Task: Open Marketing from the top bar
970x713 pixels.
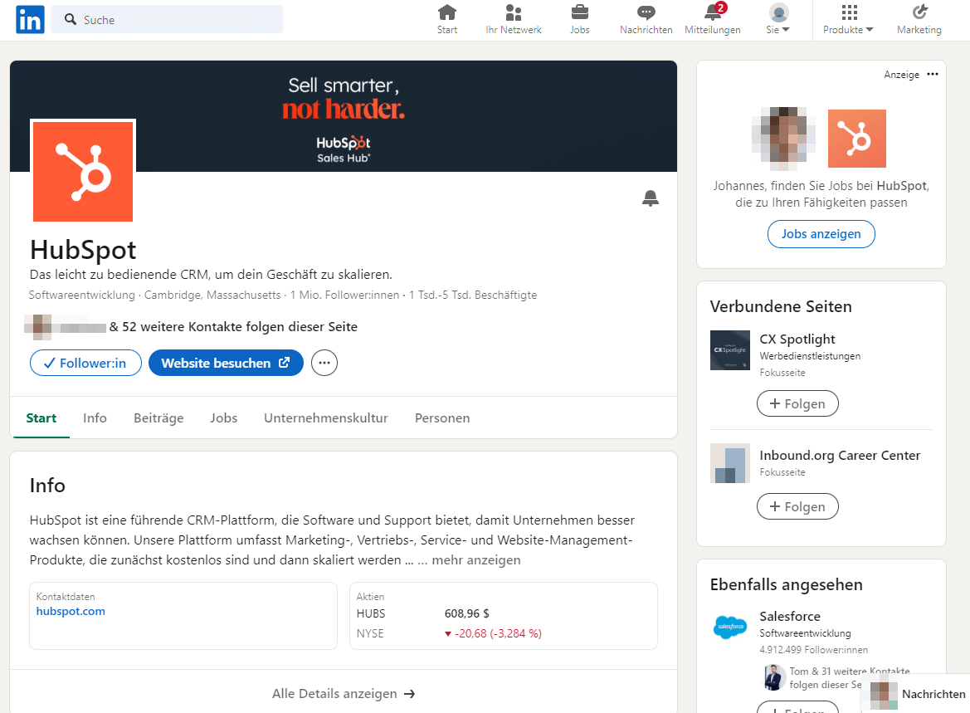Action: click(x=919, y=20)
